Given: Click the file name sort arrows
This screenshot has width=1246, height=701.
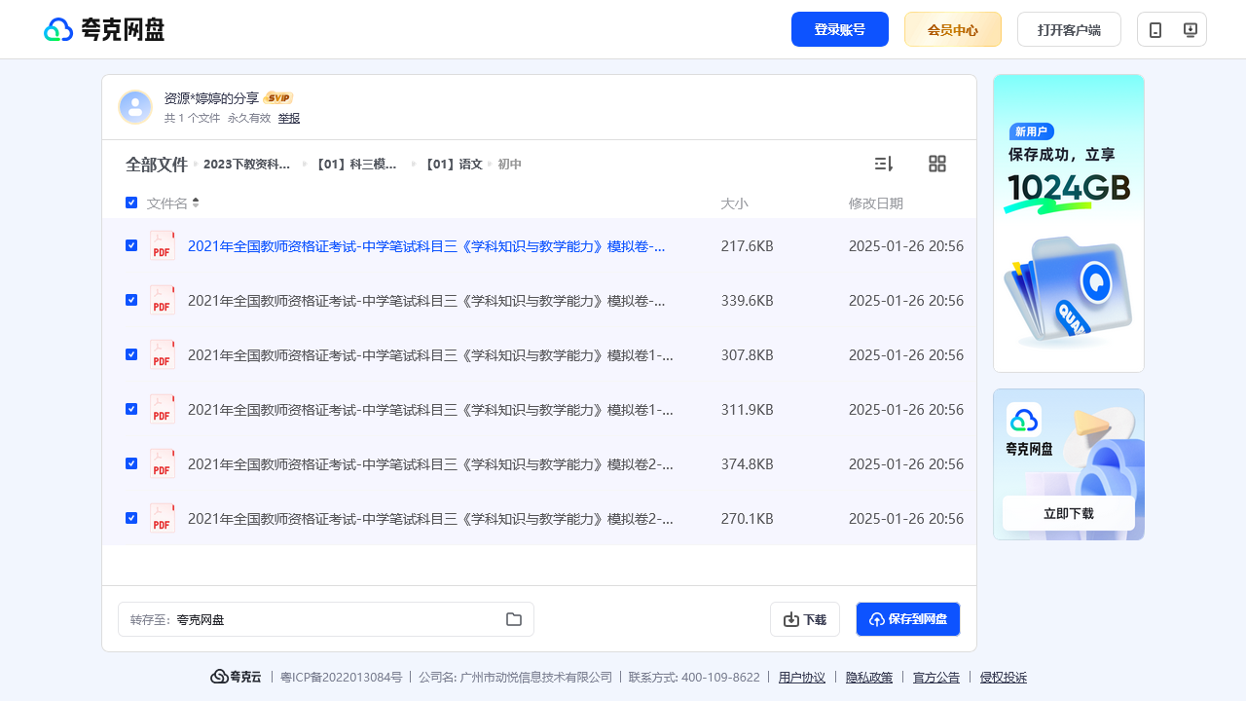Looking at the screenshot, I should coord(196,203).
